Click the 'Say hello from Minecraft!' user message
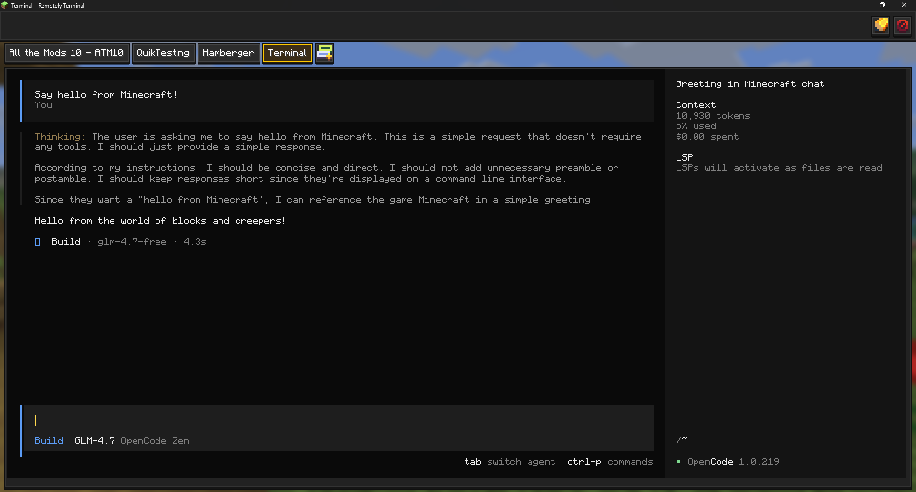Image resolution: width=916 pixels, height=492 pixels. 106,94
